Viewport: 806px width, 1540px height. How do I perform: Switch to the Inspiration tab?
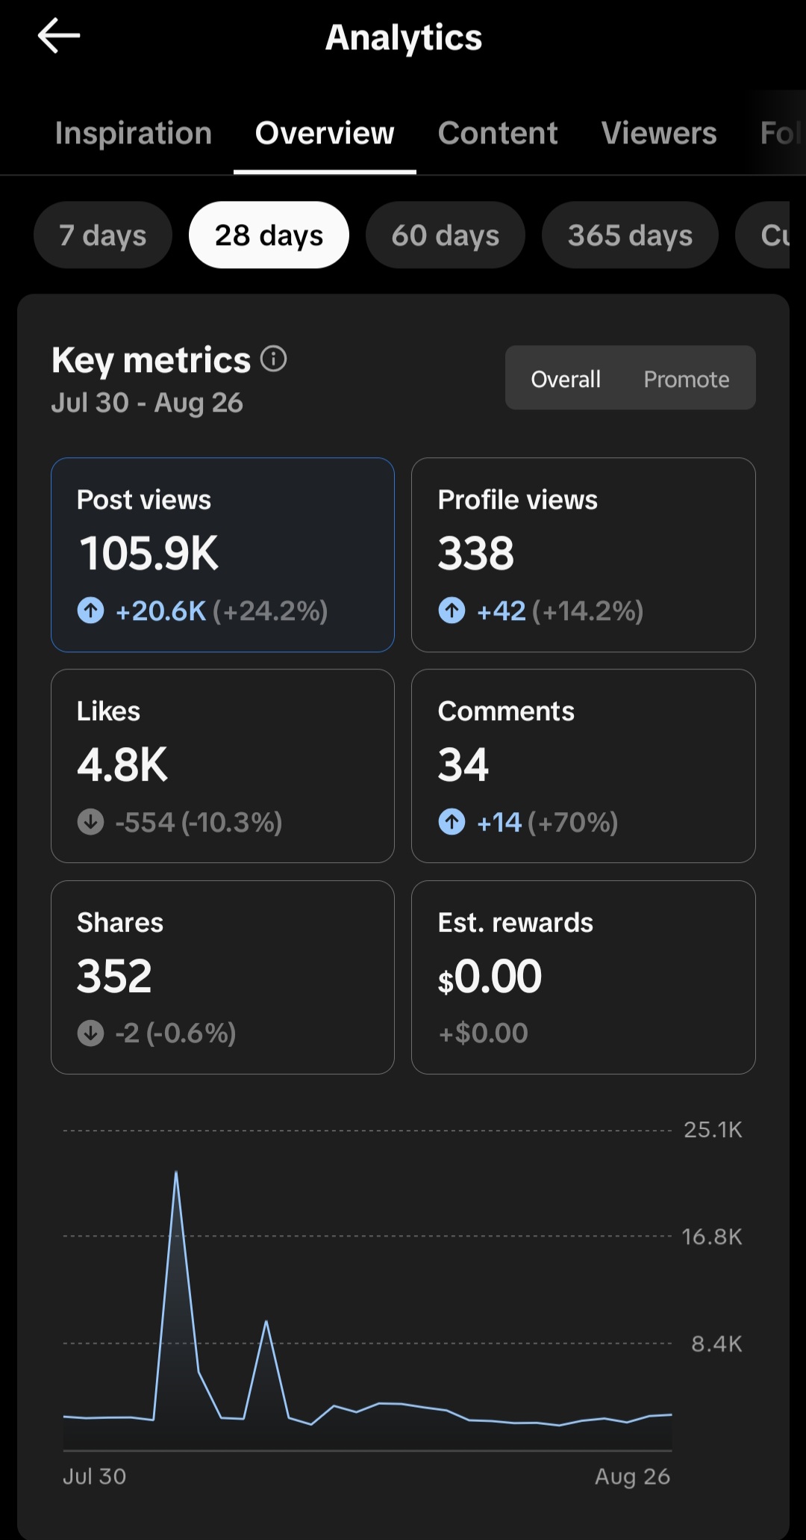(x=134, y=133)
